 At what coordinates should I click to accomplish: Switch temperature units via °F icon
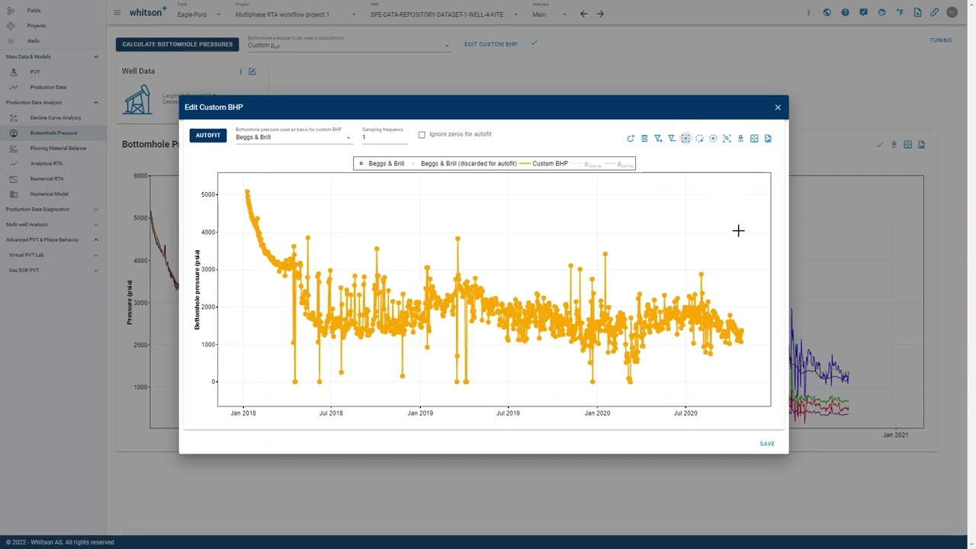900,13
